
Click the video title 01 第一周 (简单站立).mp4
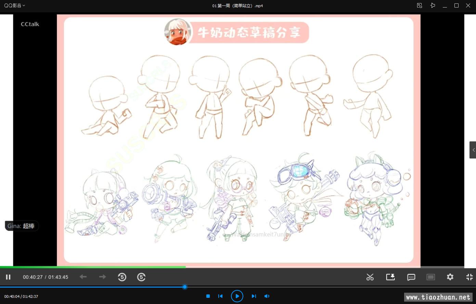tap(237, 6)
